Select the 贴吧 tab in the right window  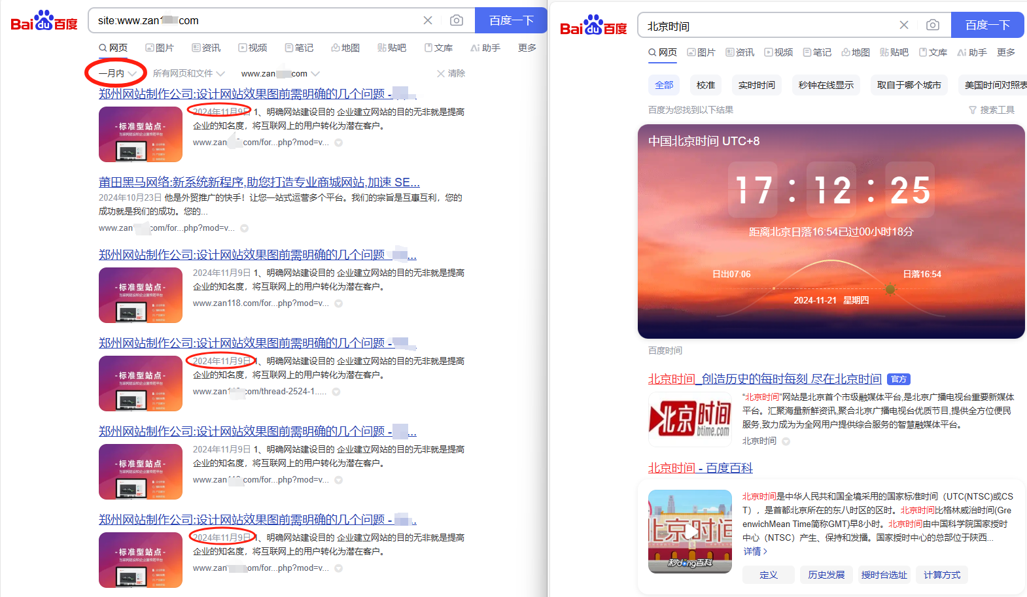point(894,52)
